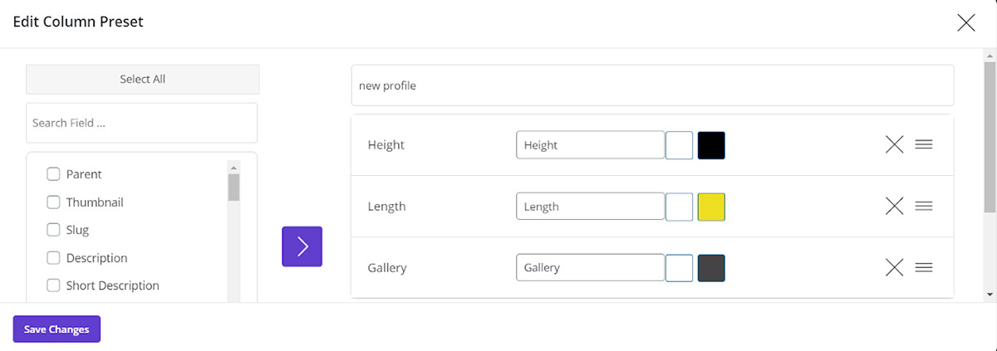This screenshot has height=351, width=997.
Task: Check the Parent field checkbox
Action: 53,174
